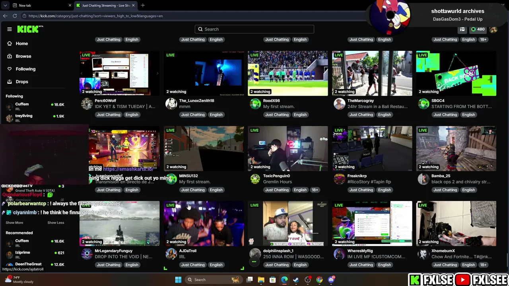
Task: Open the Kick sidebar hamburger menu
Action: coord(10,29)
